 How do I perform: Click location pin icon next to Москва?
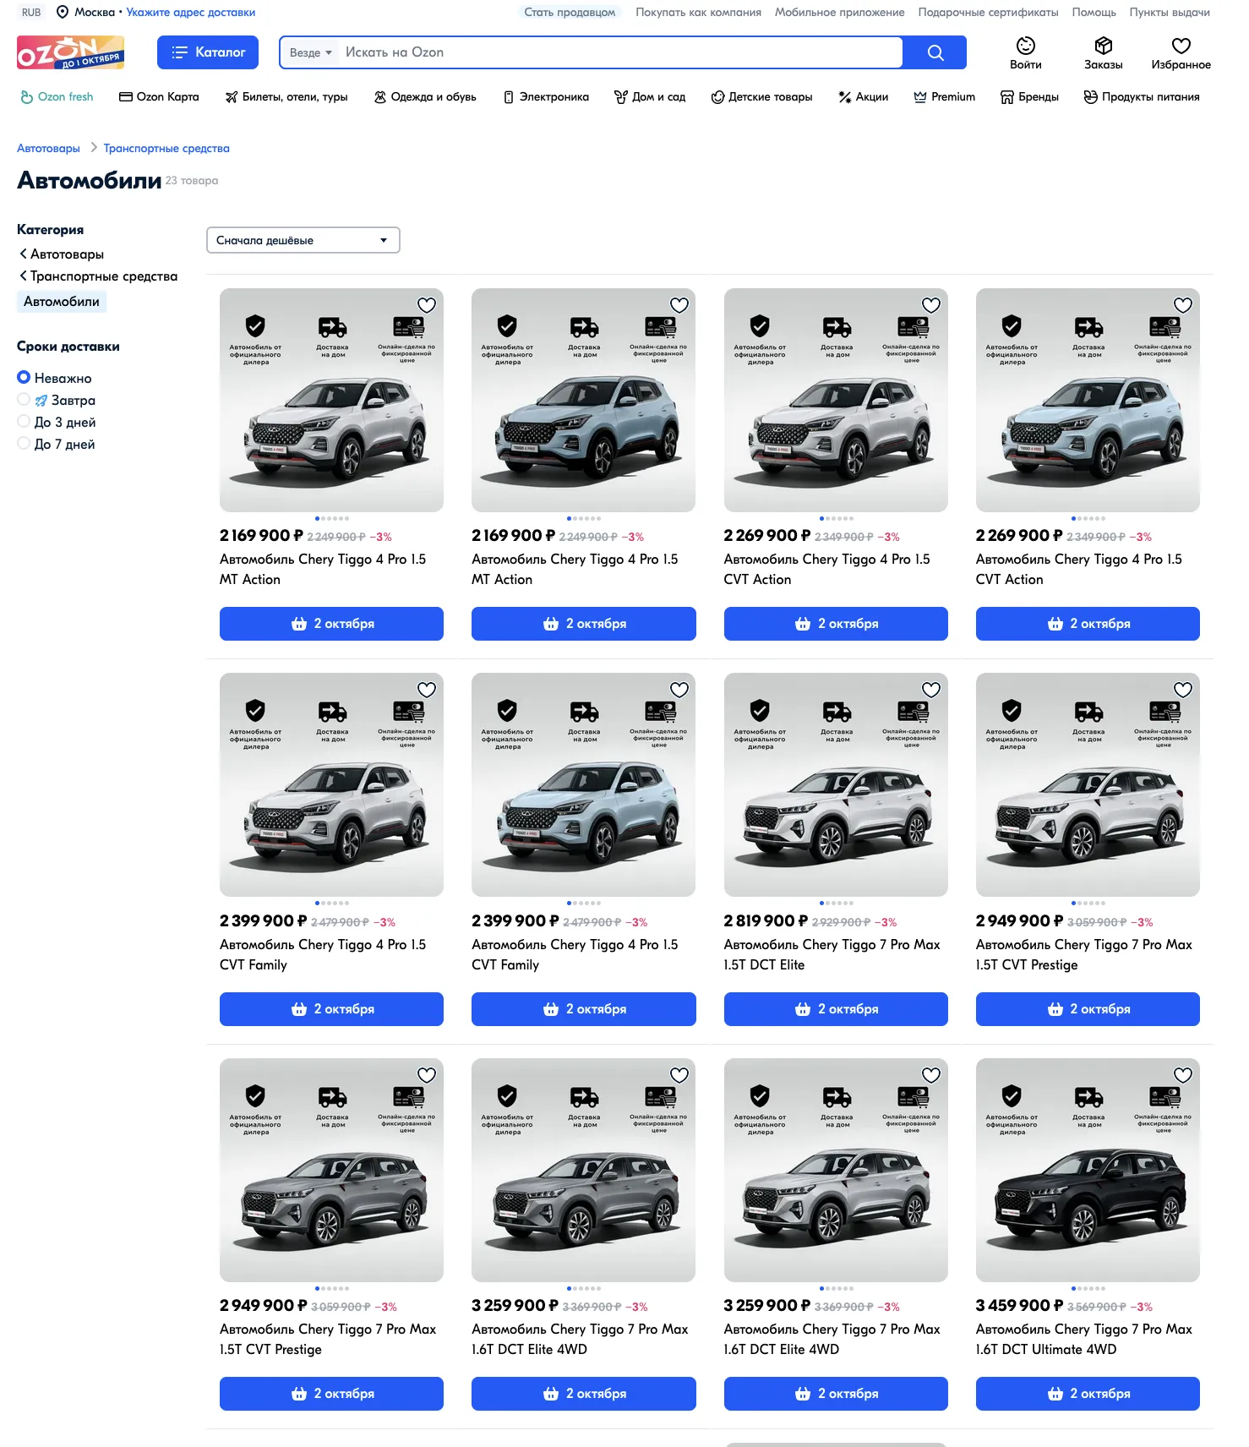click(62, 12)
